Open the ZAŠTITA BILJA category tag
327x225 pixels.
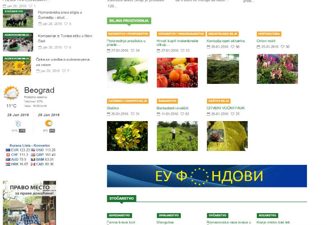(x=219, y=101)
